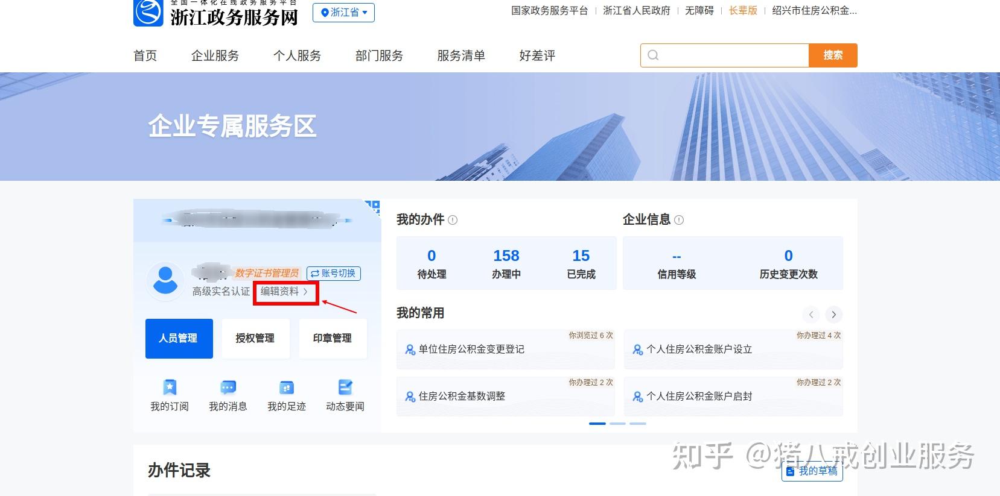Click 数字证书管理员 label
Viewport: 1000px width, 496px height.
[267, 274]
